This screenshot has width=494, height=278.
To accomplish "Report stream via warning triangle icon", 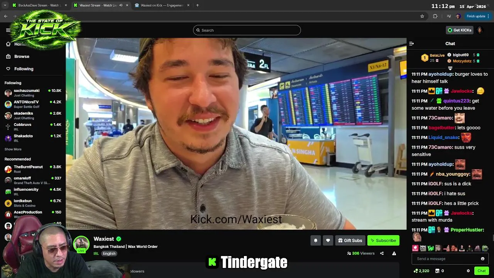I will coord(394,254).
